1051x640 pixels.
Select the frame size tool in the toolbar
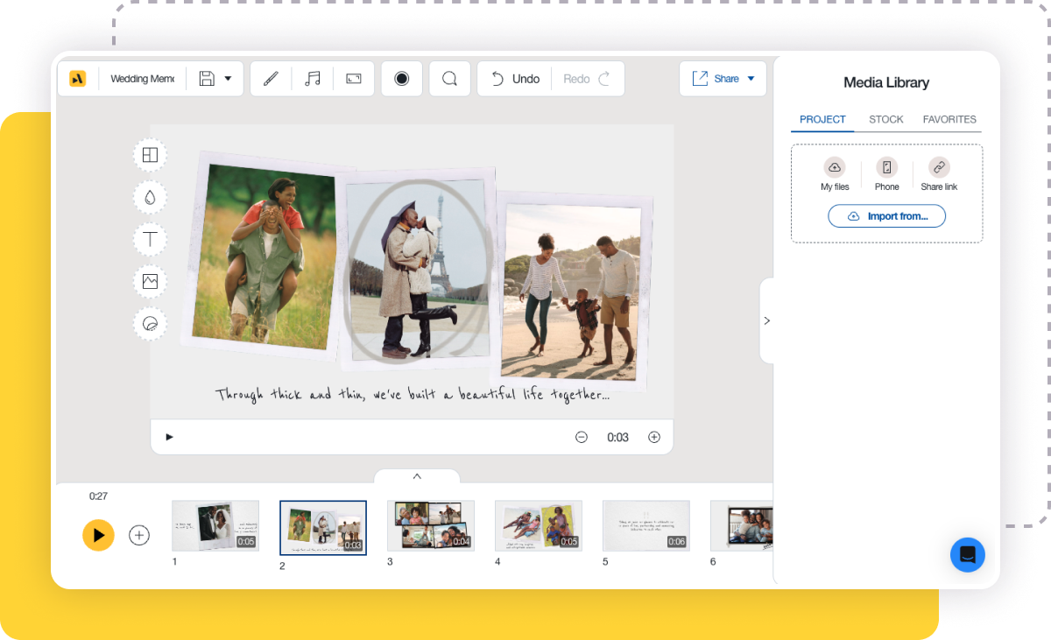[x=354, y=78]
